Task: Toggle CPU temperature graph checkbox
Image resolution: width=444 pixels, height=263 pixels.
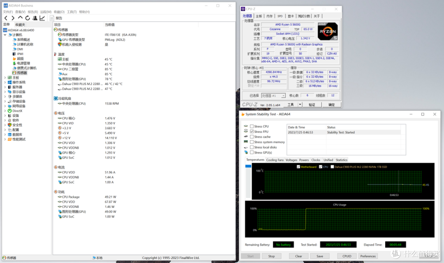Action: pyautogui.click(x=321, y=167)
